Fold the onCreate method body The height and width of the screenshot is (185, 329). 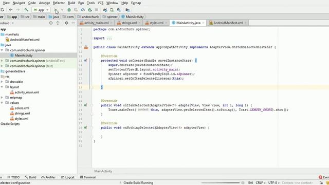(92, 61)
